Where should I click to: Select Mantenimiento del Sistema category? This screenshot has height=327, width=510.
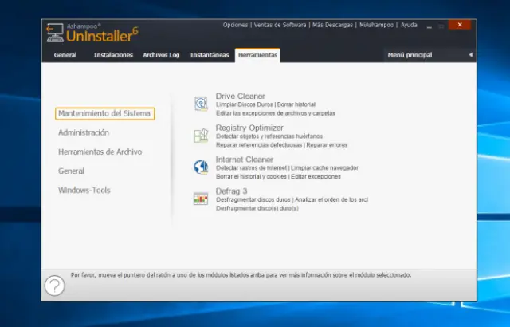[x=104, y=114]
